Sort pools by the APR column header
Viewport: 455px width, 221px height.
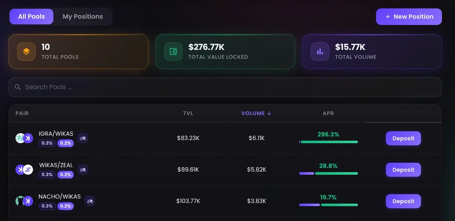pyautogui.click(x=328, y=113)
